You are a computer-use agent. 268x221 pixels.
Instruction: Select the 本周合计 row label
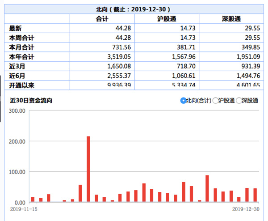(x=22, y=38)
